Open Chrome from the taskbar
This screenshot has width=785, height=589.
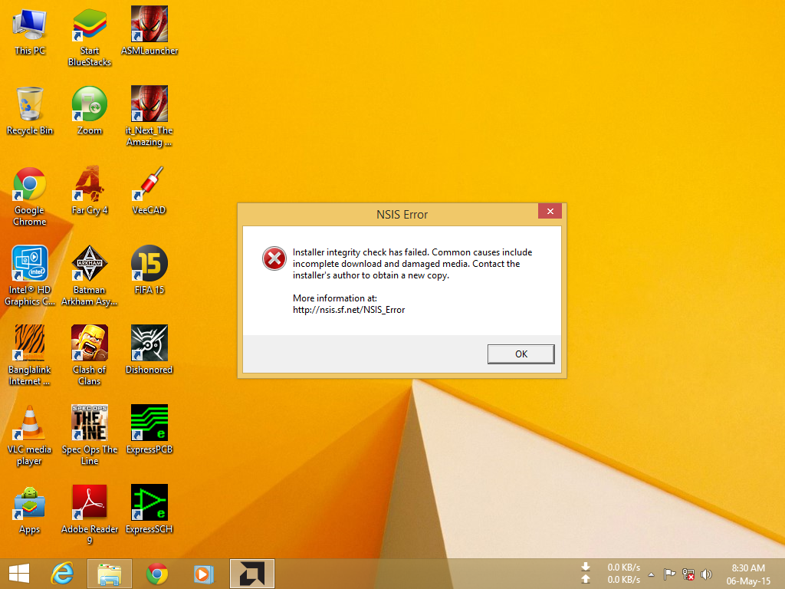[156, 574]
